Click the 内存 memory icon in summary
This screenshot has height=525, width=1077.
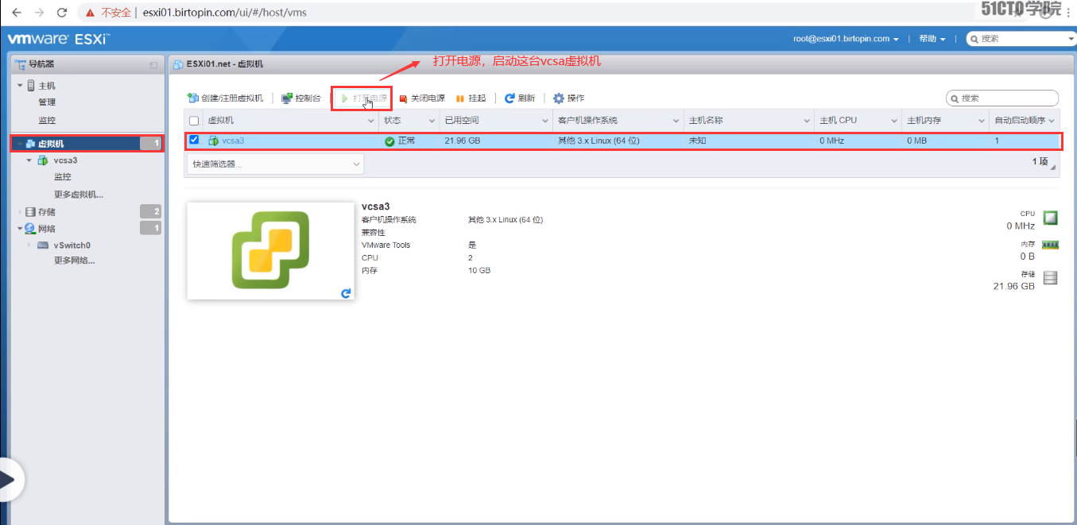pos(1051,246)
